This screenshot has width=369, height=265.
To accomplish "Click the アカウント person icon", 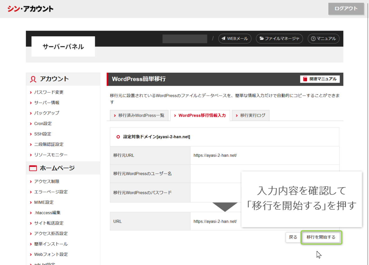I will pos(33,79).
